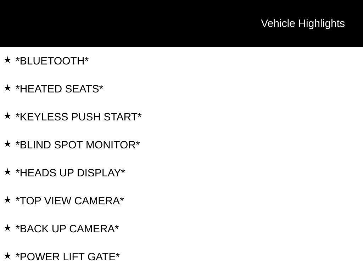
Task: Click the BLUETOOTH highlight text
Action: click(x=52, y=61)
